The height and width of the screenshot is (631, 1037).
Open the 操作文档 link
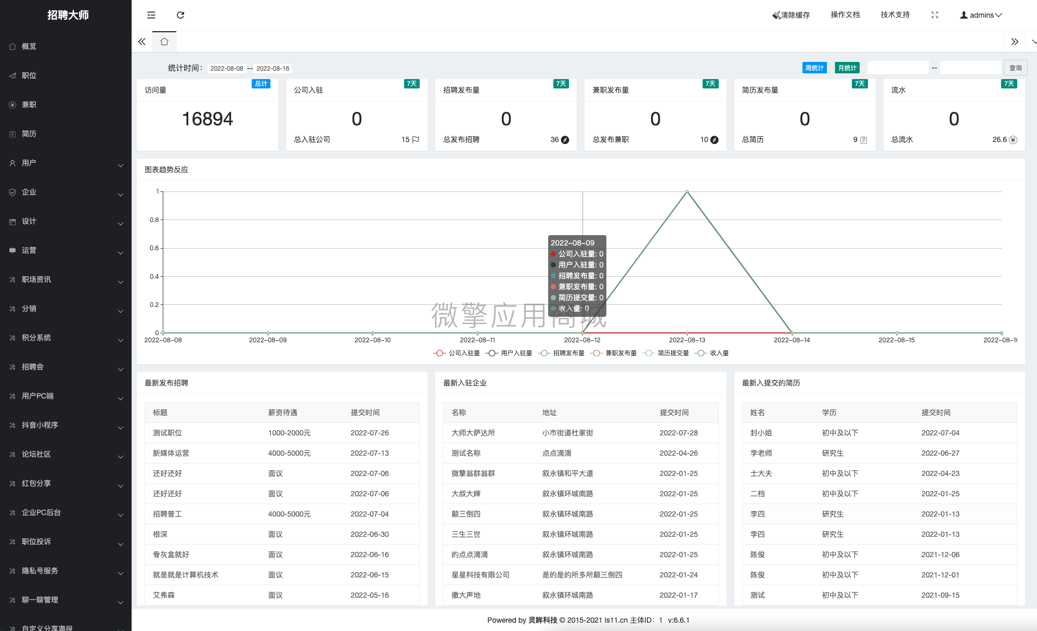point(845,15)
